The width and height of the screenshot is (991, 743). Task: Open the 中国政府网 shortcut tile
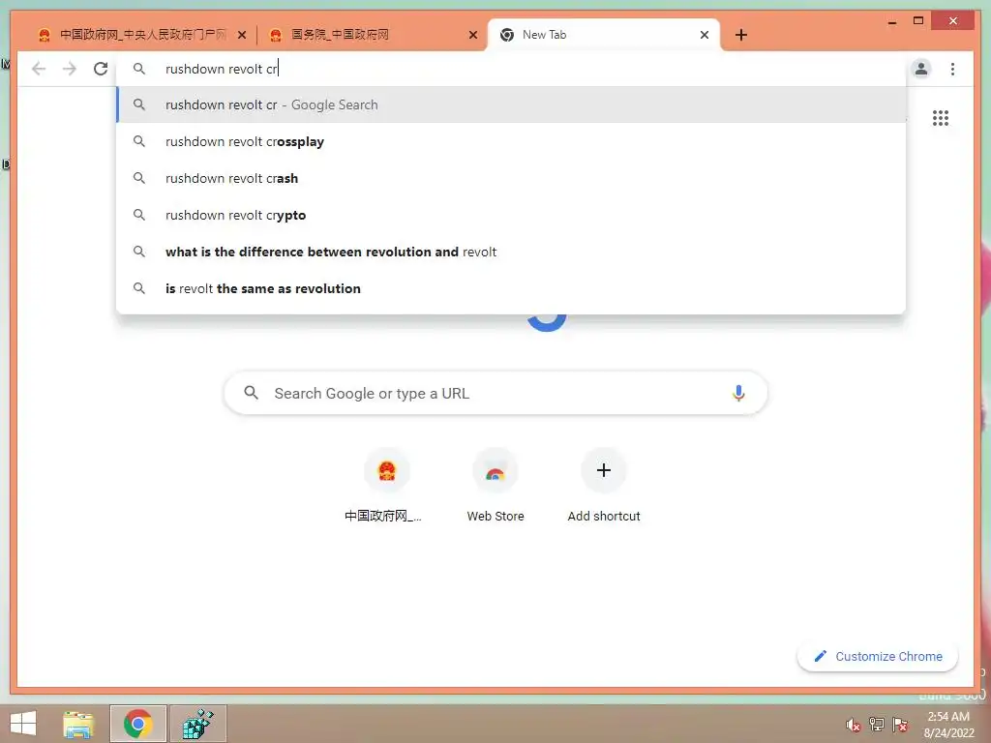[x=383, y=486]
